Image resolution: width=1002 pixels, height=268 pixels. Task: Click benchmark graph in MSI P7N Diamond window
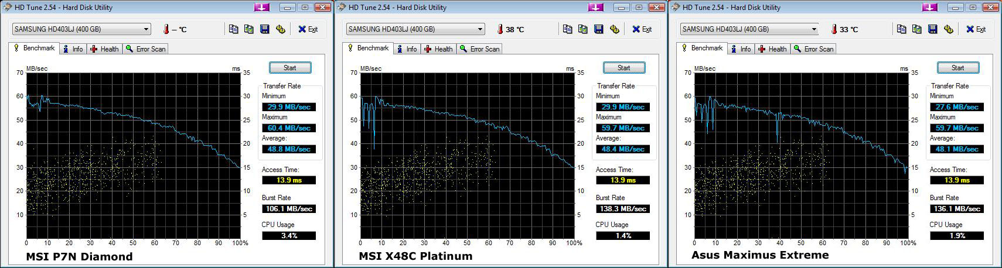tap(133, 155)
